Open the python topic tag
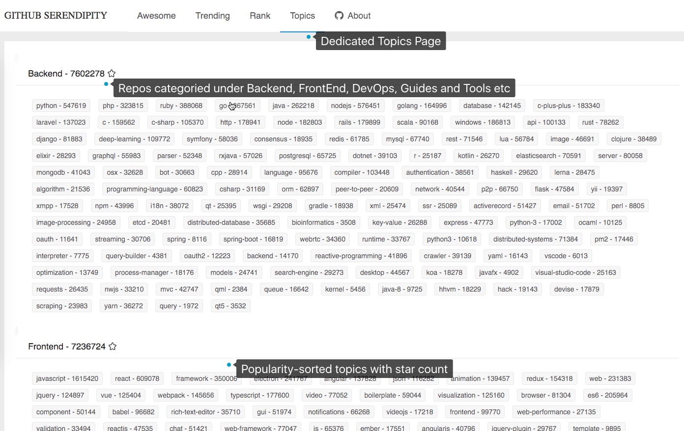The height and width of the screenshot is (431, 684). click(x=60, y=105)
